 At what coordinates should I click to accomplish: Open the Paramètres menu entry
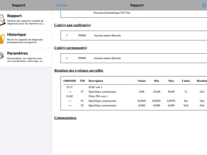click(x=26, y=57)
